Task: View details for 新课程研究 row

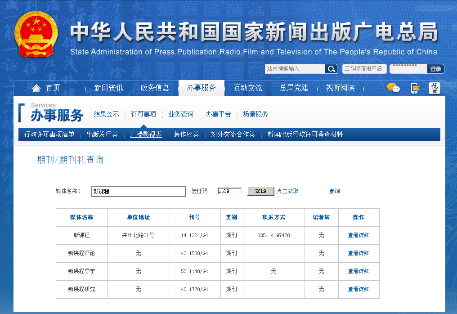Action: point(359,289)
